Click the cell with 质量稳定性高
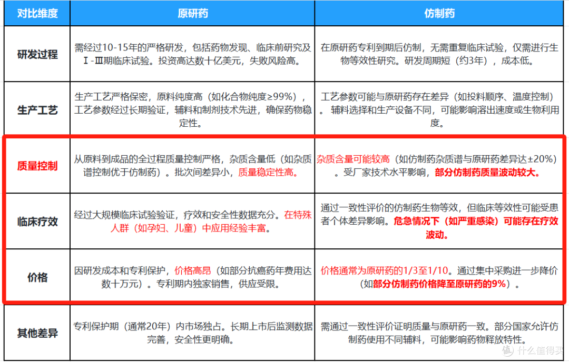The image size is (569, 362). tap(192, 166)
